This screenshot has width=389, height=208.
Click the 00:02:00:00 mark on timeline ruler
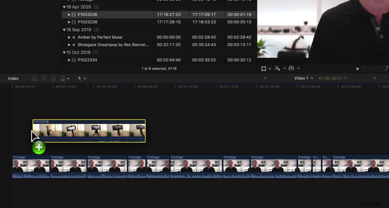click(351, 87)
